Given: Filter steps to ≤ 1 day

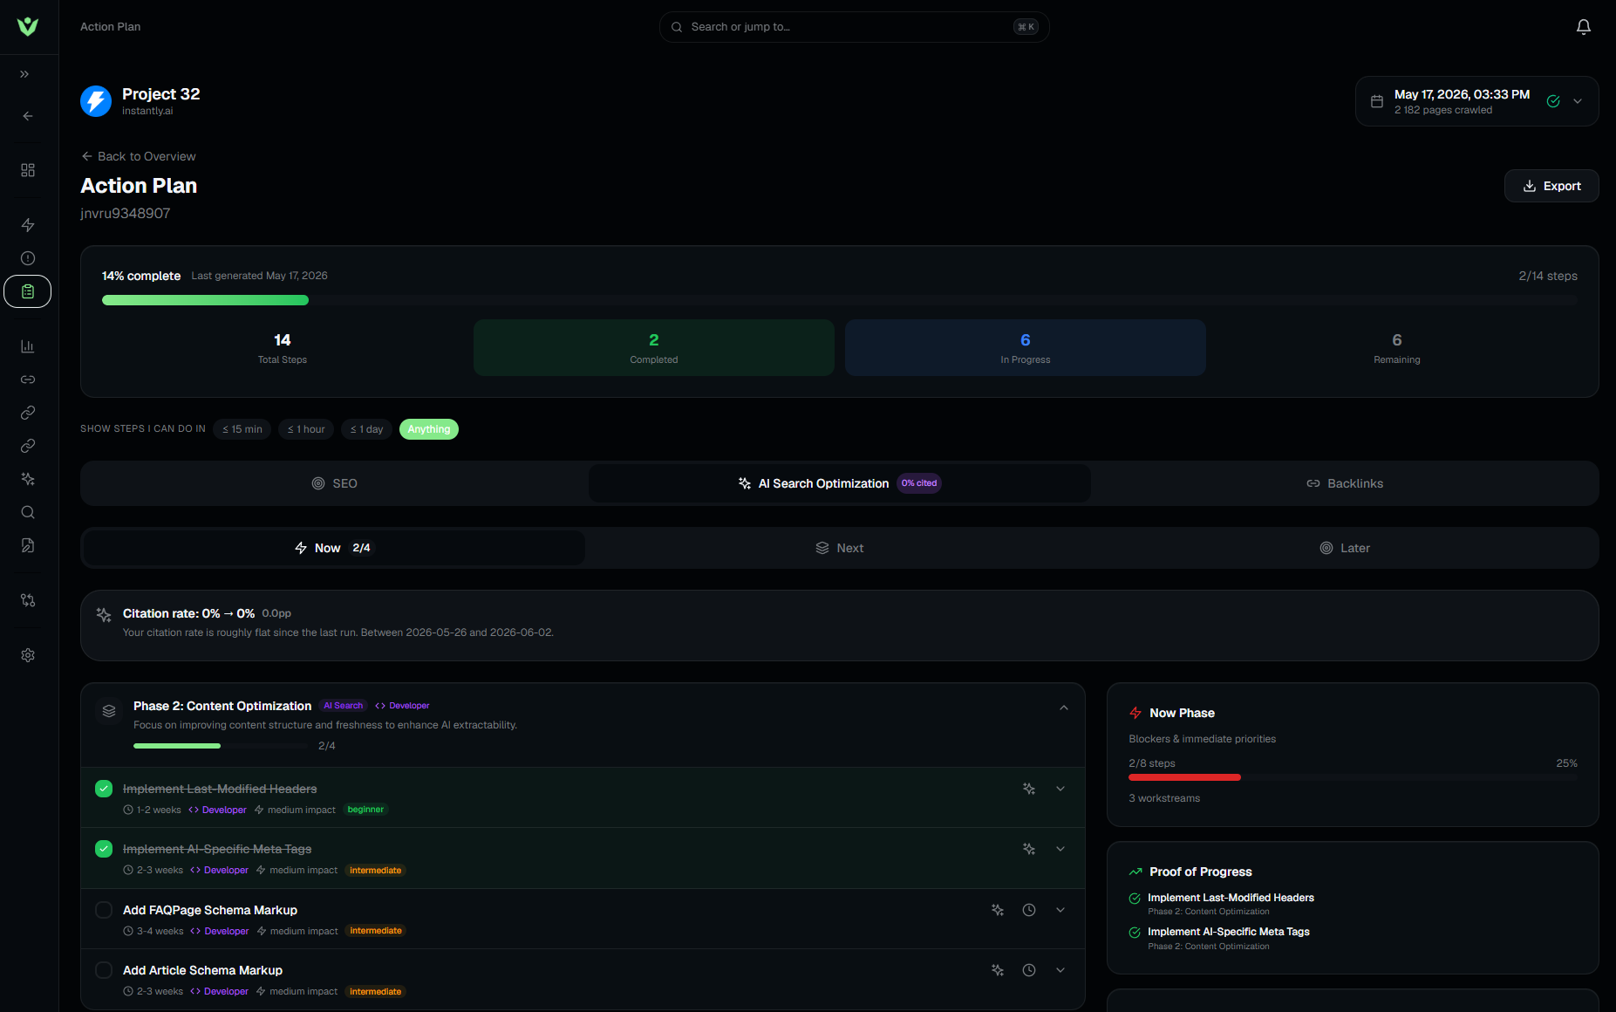Looking at the screenshot, I should 367,429.
